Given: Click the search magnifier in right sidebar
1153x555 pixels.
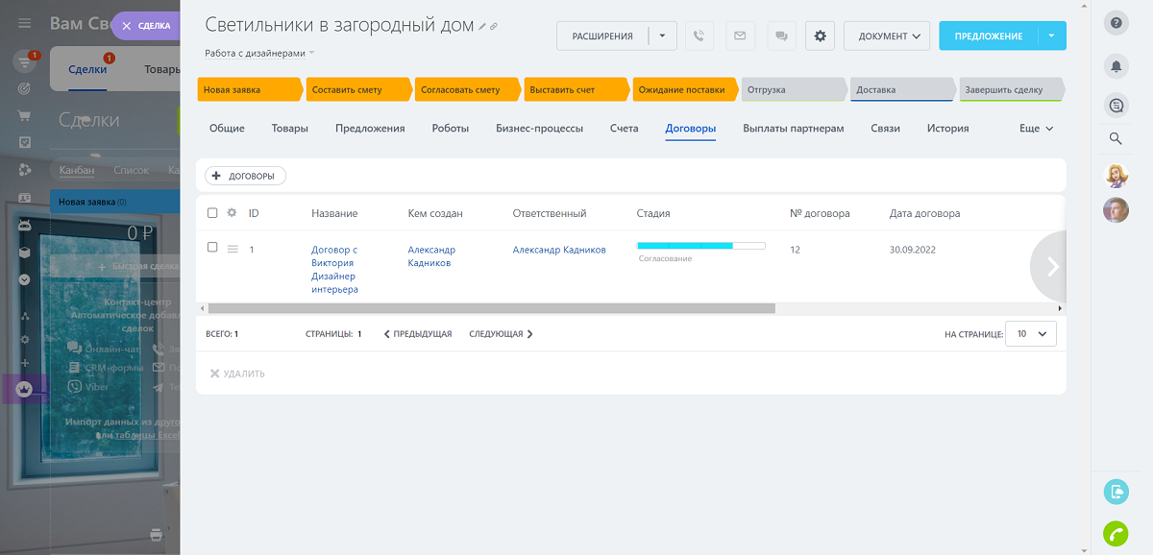Looking at the screenshot, I should coord(1116,138).
